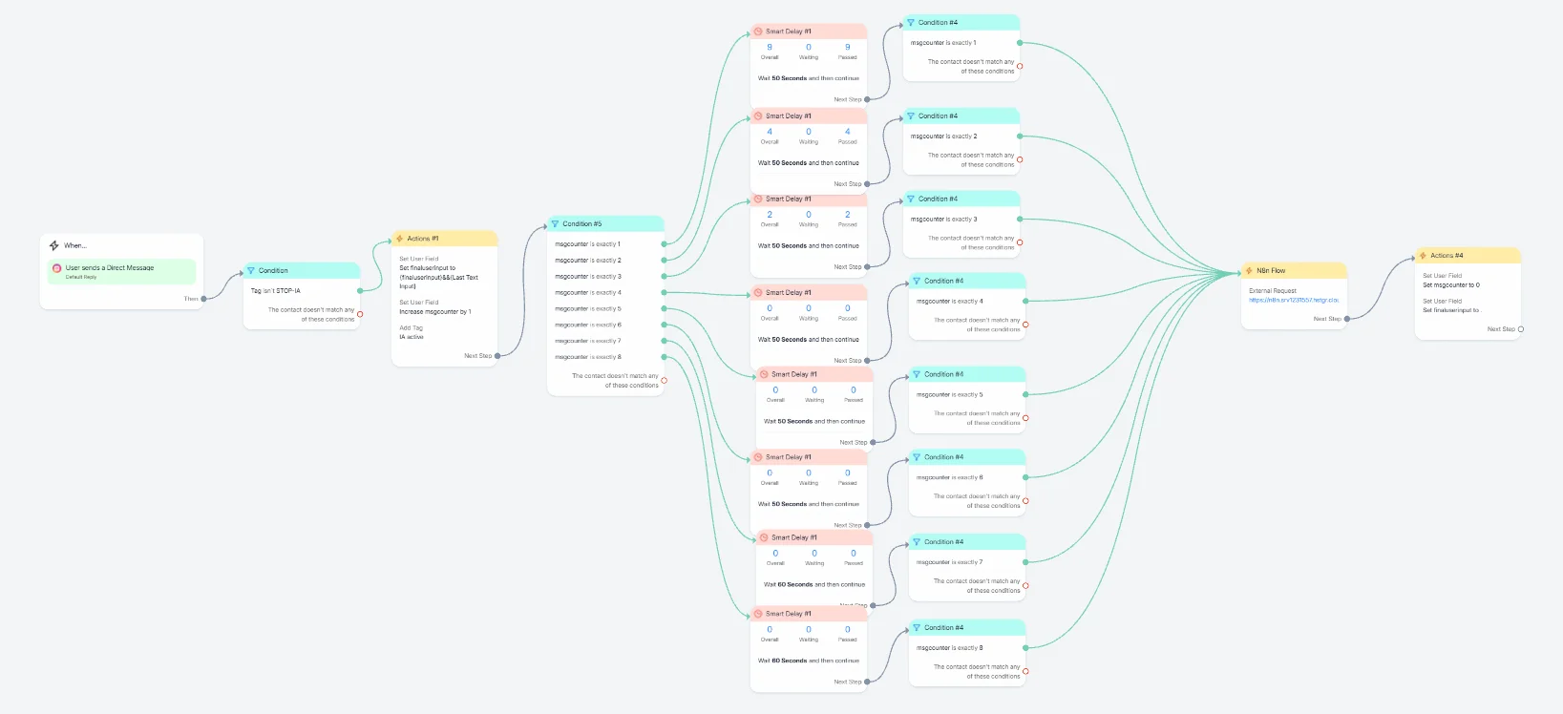The image size is (1563, 714).
Task: Click the Next Step port of N8n Flow
Action: [1347, 319]
